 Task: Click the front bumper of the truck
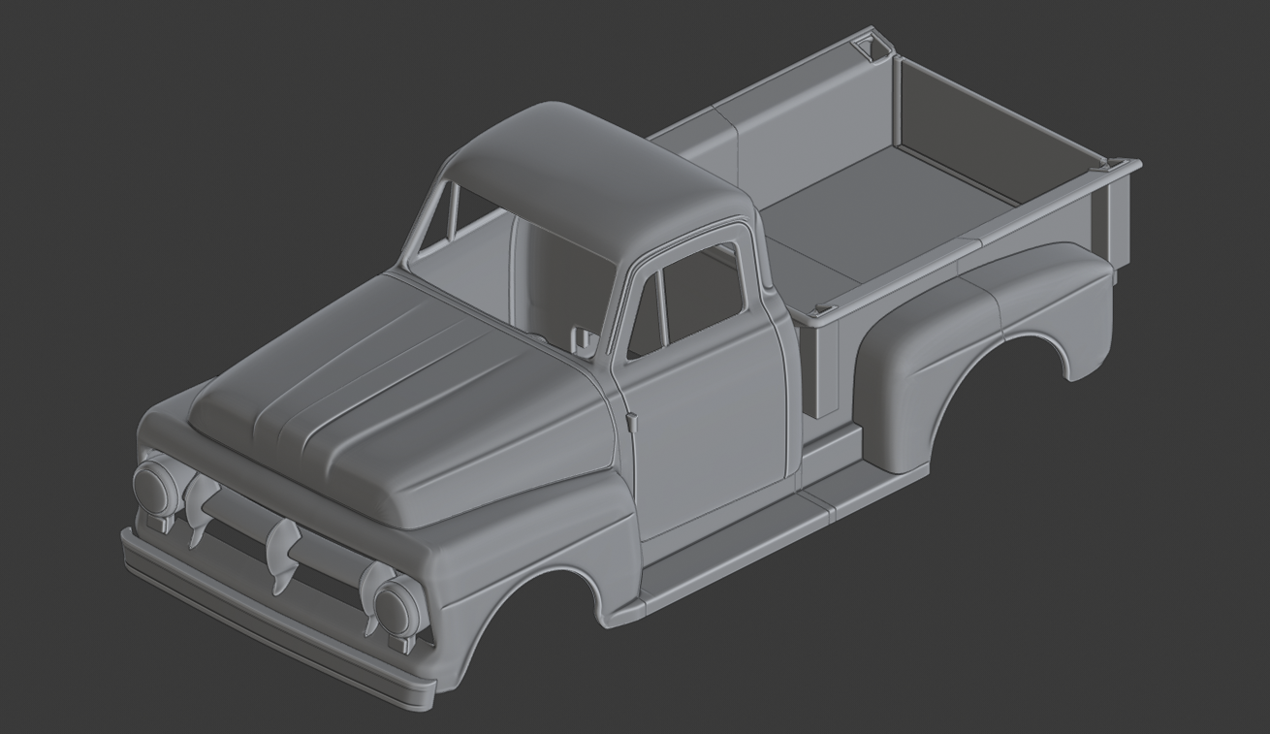[x=276, y=619]
